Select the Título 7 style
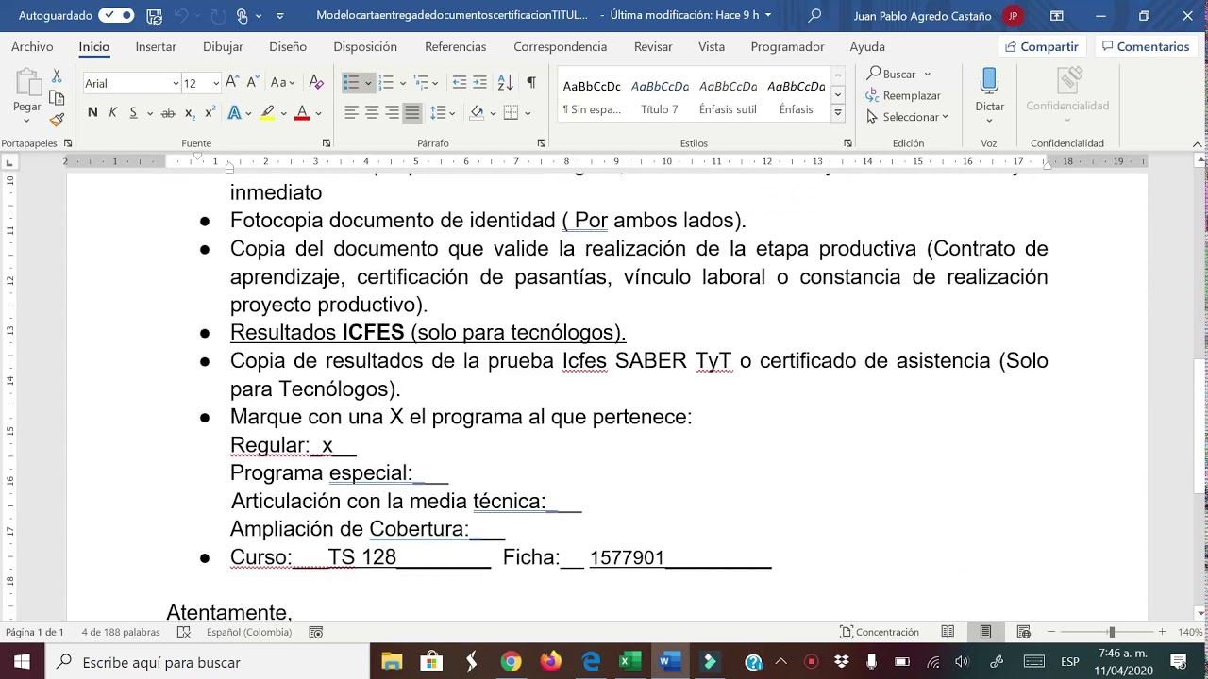 click(x=660, y=95)
